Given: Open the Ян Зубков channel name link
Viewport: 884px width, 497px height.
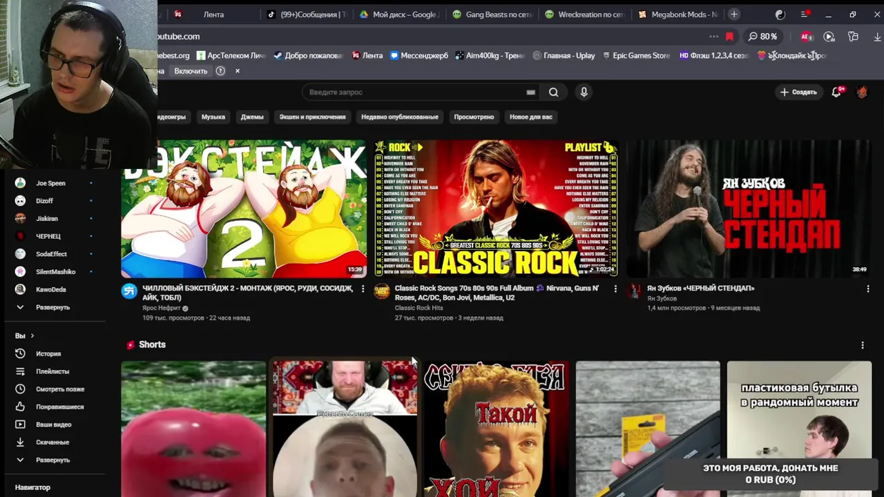Looking at the screenshot, I should pos(662,298).
